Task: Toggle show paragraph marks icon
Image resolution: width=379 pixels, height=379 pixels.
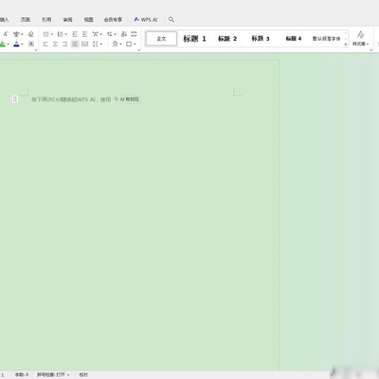Action: 124,34
